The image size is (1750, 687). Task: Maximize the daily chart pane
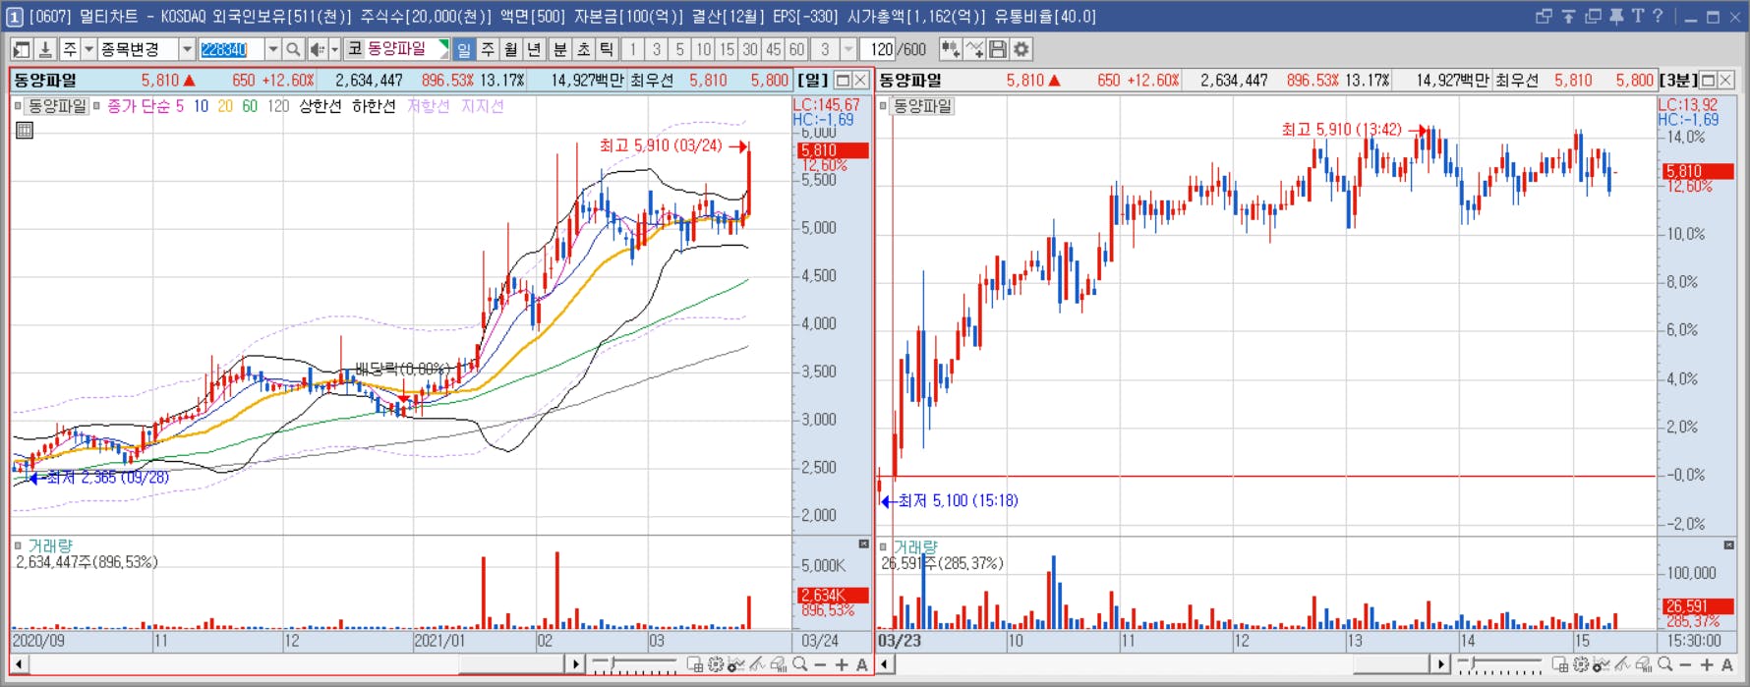[x=843, y=81]
